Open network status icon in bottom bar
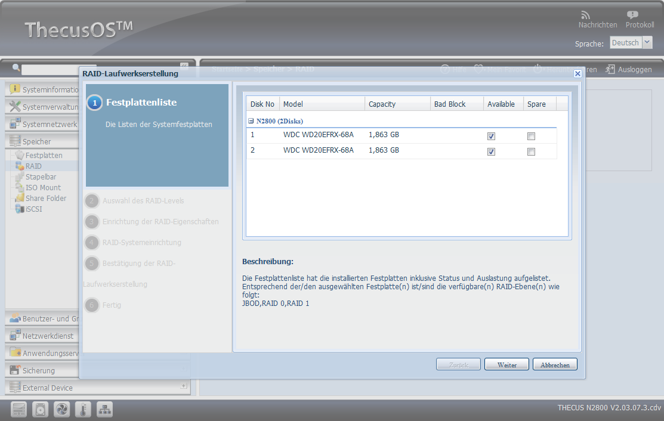 coord(104,410)
